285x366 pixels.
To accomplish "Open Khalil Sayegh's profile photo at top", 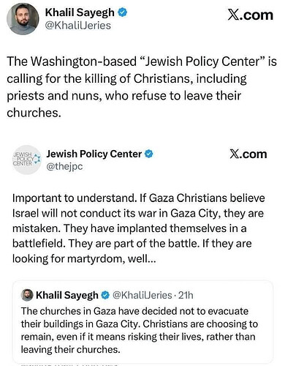I will tap(23, 19).
